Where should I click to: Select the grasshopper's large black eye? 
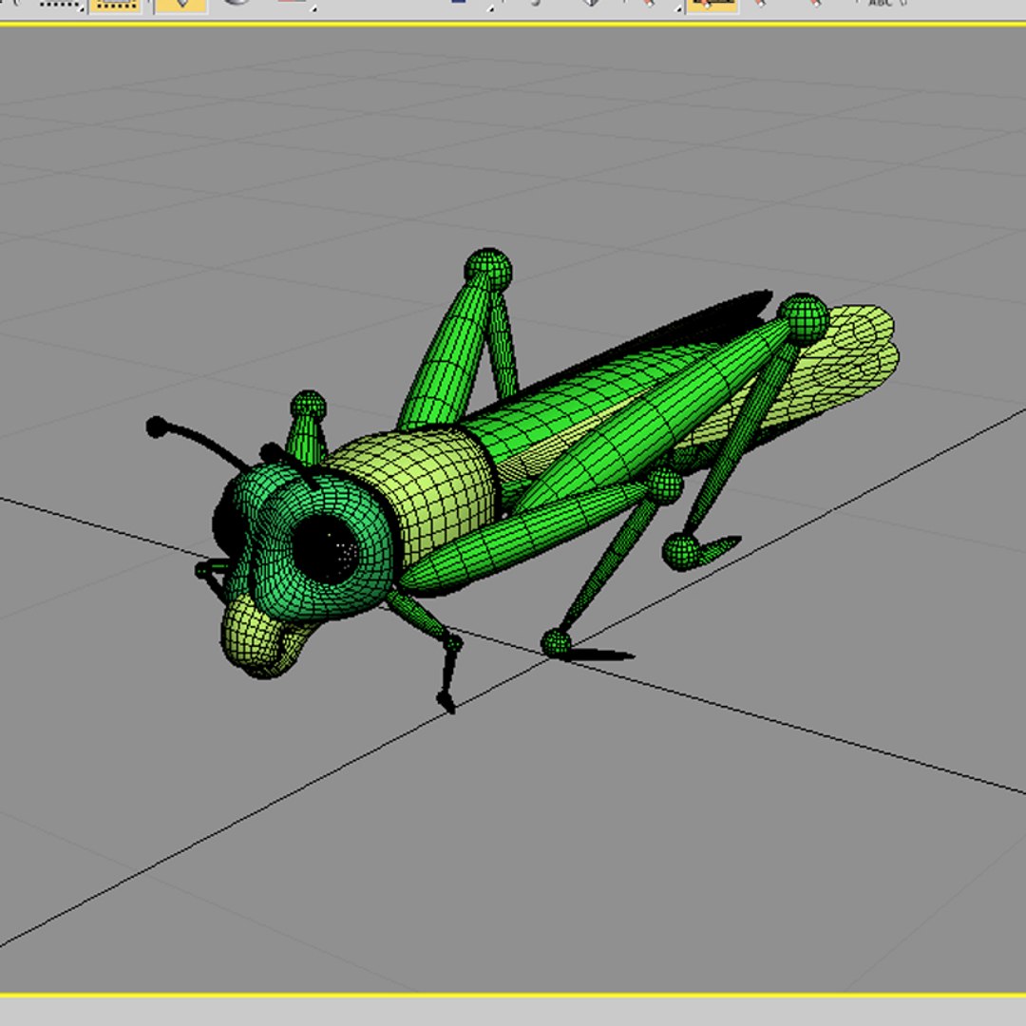click(x=325, y=549)
